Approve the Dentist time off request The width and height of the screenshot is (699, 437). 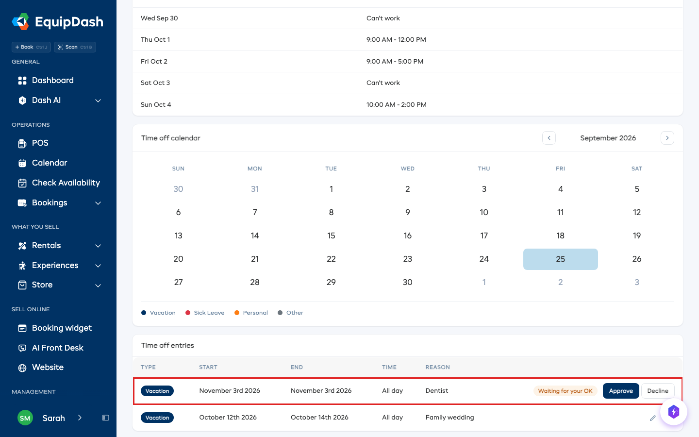point(621,391)
